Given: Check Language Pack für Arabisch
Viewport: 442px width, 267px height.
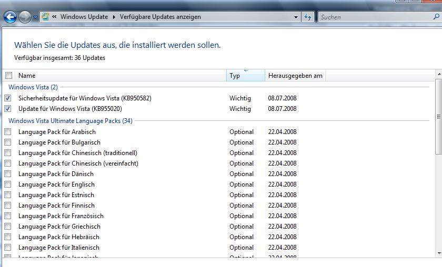Looking at the screenshot, I should [x=7, y=132].
